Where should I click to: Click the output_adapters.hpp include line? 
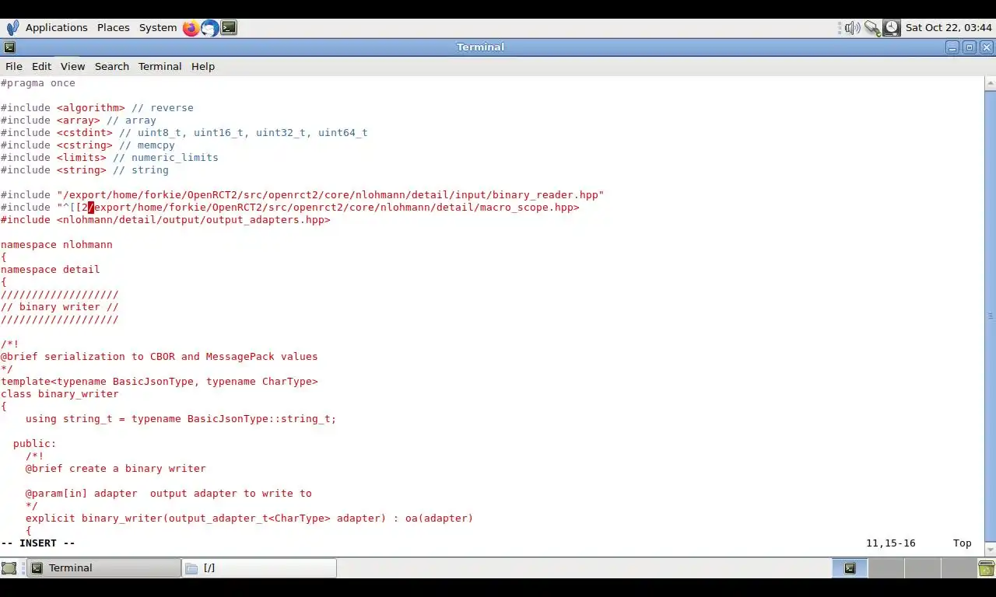[x=166, y=220]
